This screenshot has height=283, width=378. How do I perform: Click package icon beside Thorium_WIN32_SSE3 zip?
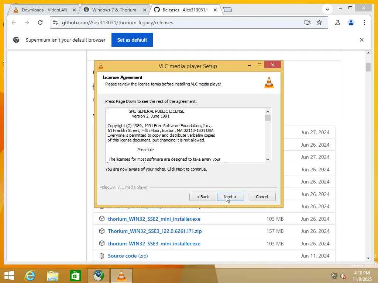(x=102, y=231)
